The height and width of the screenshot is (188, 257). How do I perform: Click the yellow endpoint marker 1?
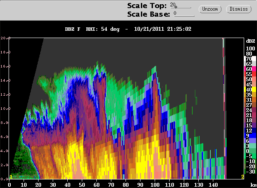pos(11,176)
